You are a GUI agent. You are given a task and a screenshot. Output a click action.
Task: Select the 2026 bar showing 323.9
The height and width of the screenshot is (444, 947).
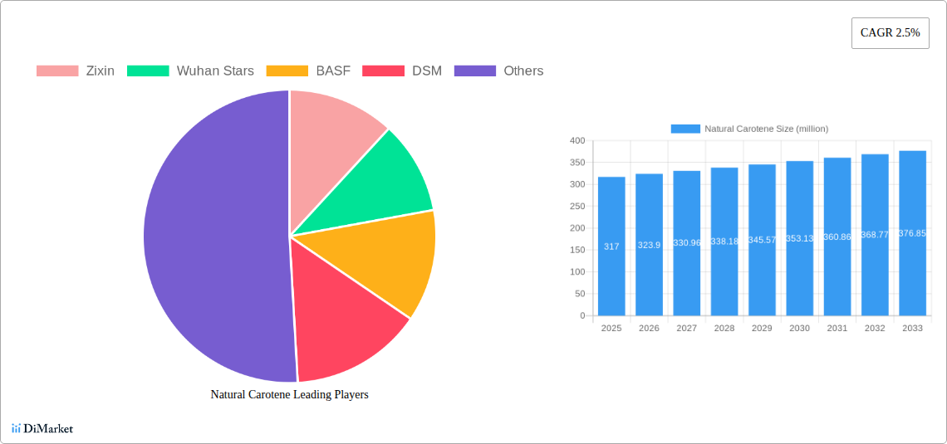tap(649, 245)
